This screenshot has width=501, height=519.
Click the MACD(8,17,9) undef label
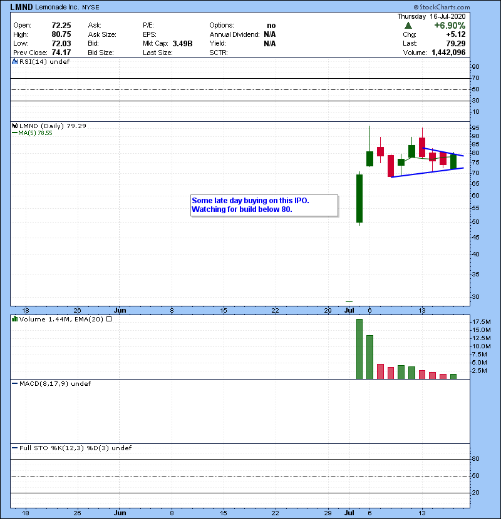click(x=55, y=384)
